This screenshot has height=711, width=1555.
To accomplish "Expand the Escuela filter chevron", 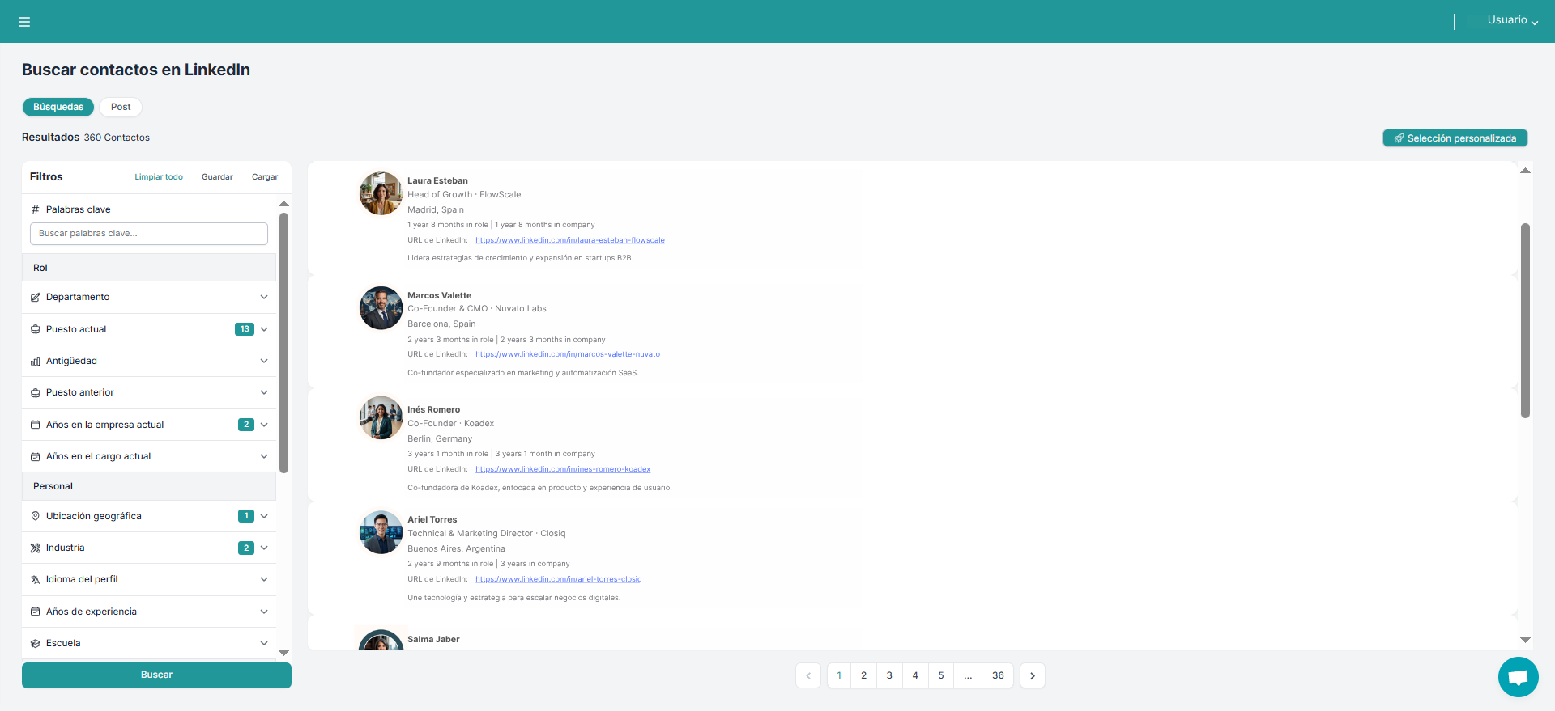I will [x=264, y=643].
